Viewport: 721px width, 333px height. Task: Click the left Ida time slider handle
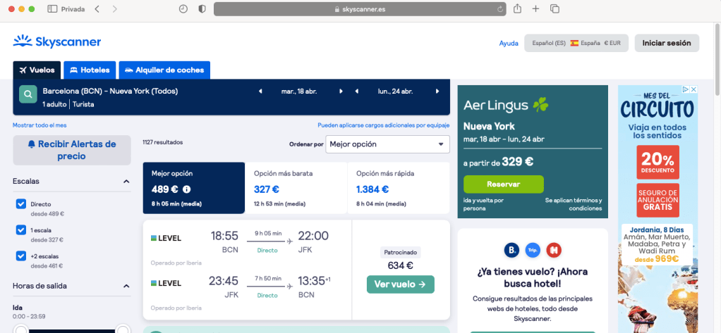(20, 329)
